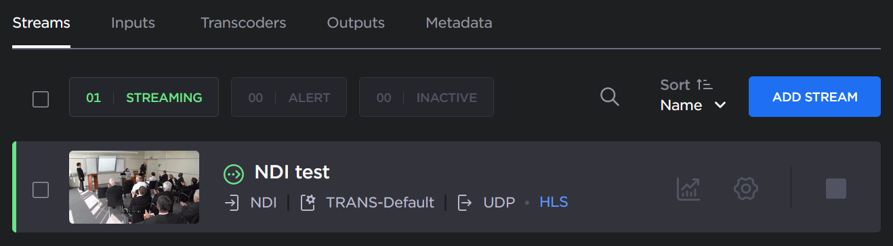
Task: Go to the Outputs tab
Action: 356,22
